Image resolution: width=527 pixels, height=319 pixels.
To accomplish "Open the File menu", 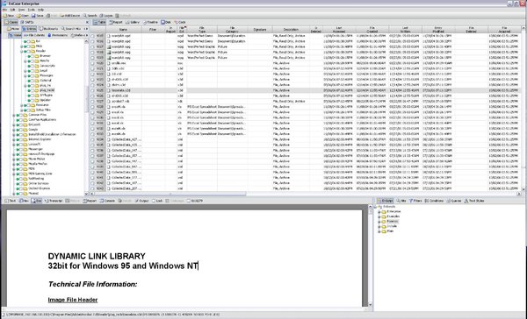I will pos(4,10).
